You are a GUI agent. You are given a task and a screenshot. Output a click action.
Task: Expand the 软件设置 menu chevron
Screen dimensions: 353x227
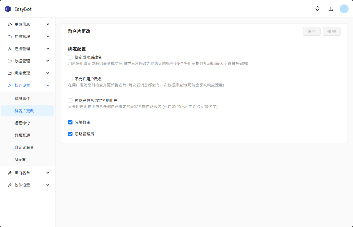coord(48,185)
